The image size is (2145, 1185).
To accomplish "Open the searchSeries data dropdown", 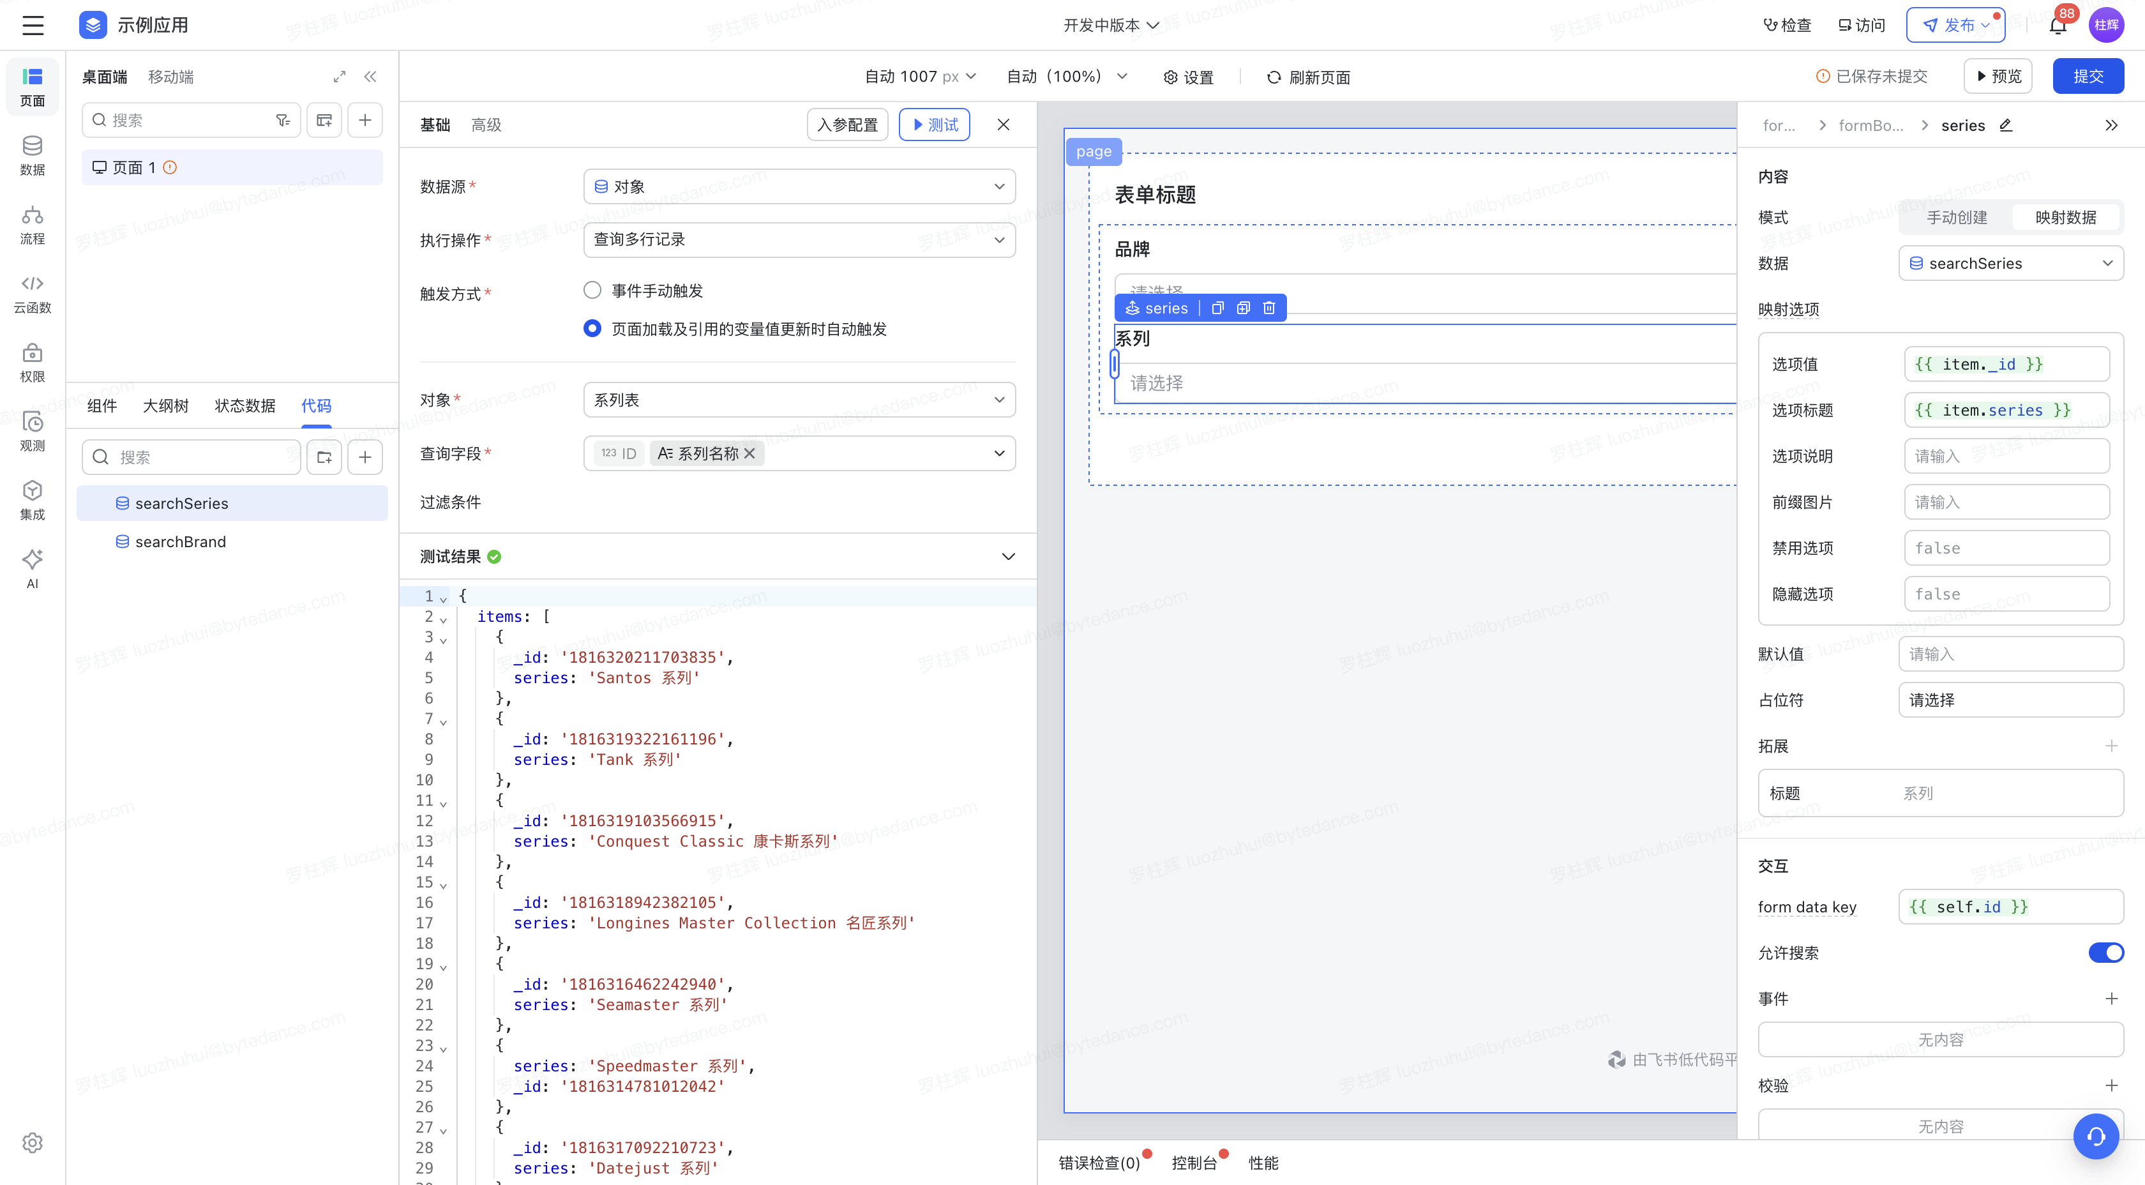I will point(2011,263).
